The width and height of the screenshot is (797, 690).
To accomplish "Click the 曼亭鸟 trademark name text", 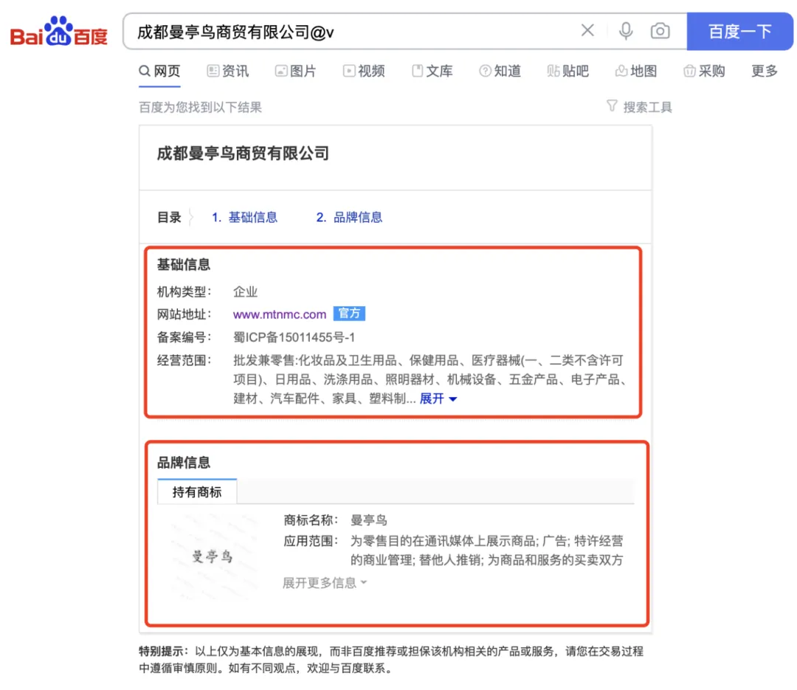I will [x=369, y=520].
